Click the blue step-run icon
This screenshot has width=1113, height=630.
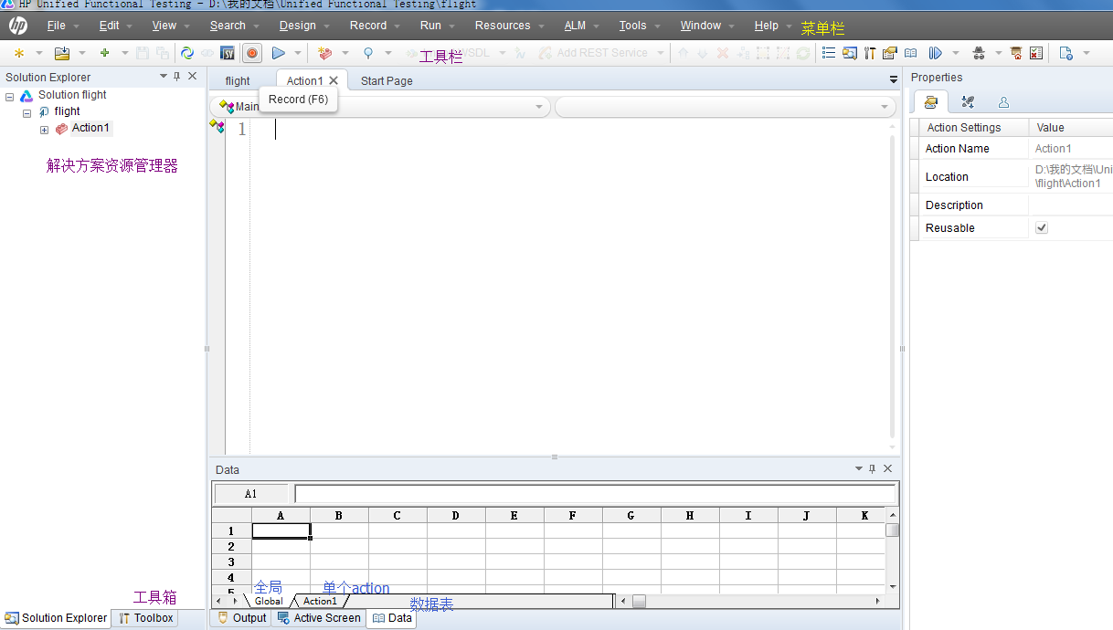(936, 53)
